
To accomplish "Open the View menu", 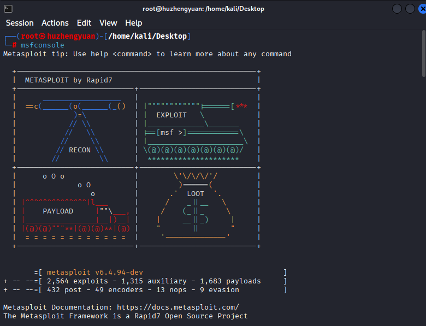I will (108, 23).
